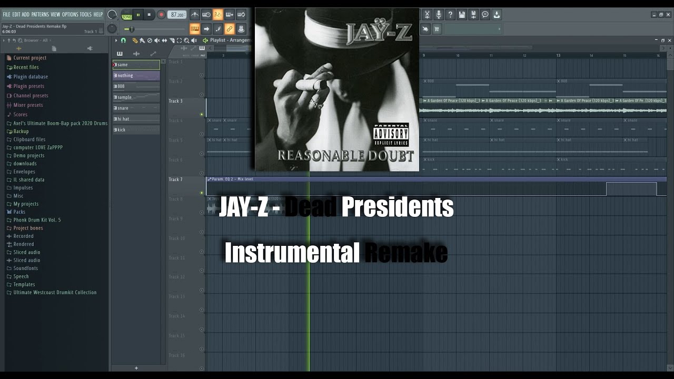Select the playlist Mute tool

click(x=157, y=41)
